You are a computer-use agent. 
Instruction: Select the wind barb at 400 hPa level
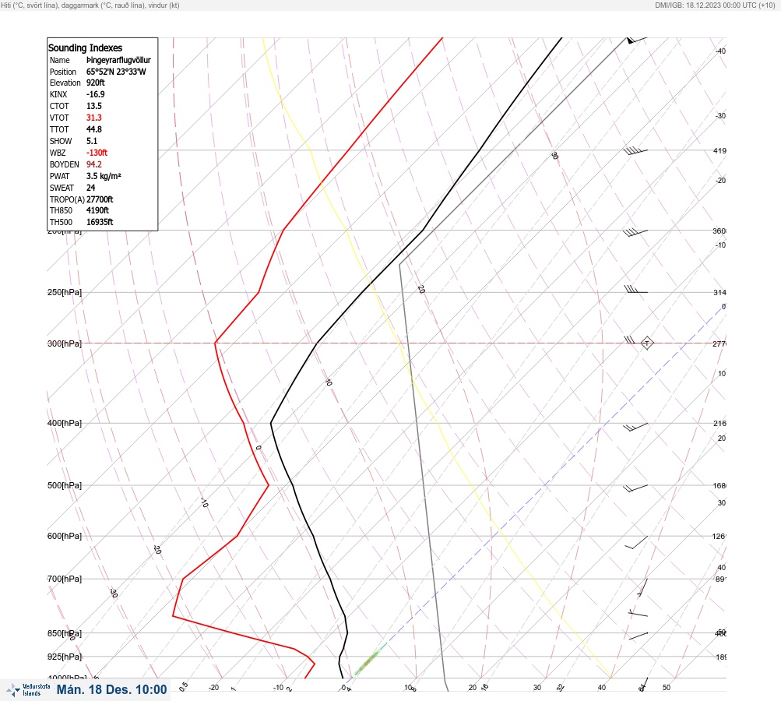tap(635, 427)
